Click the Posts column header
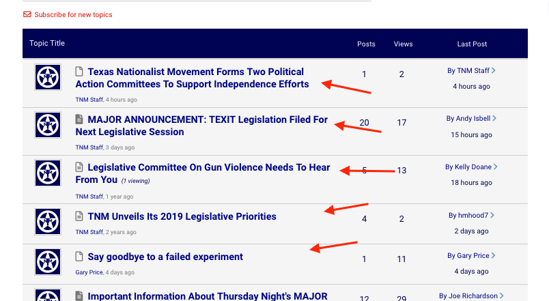549x301 pixels. 366,44
